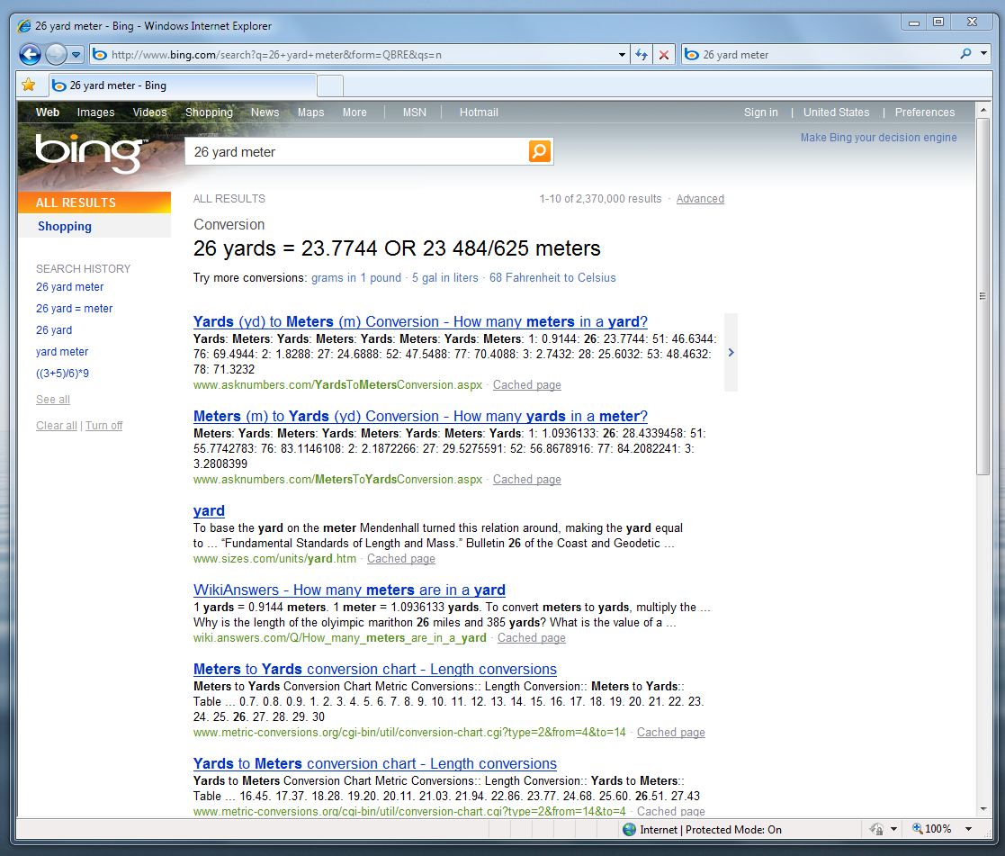Screen dimensions: 1005x856
Task: Open Cached page for YardsToMetersConversion result
Action: [527, 384]
